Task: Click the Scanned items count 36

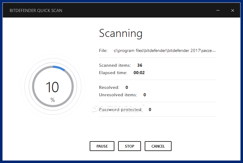Action: point(140,65)
